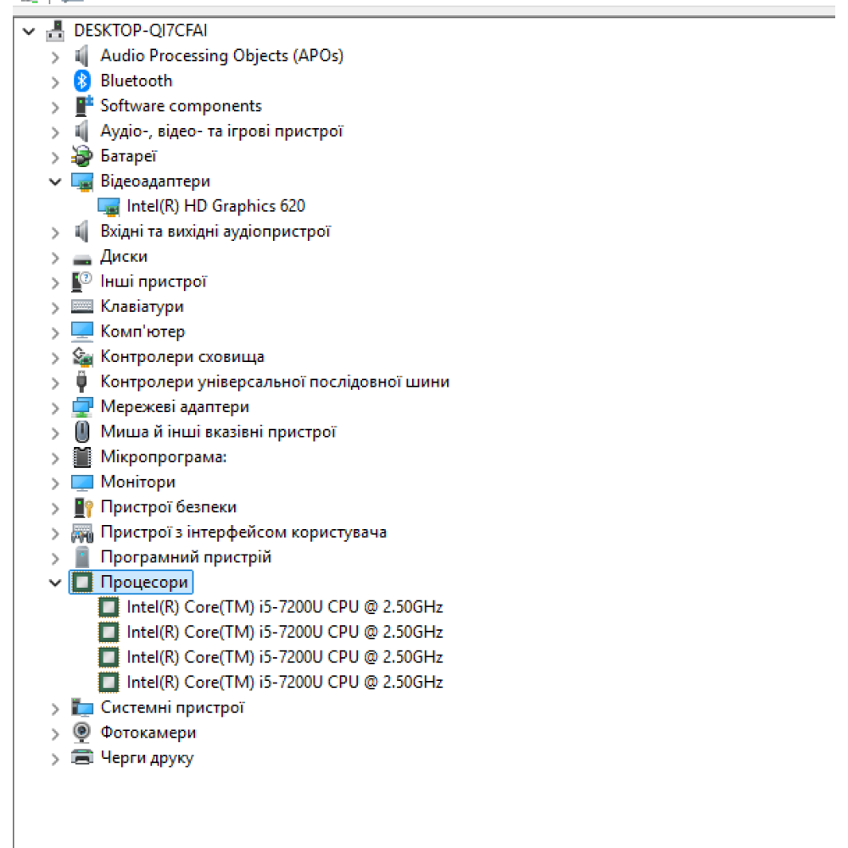Expand the Диски category
The image size is (848, 848).
pos(55,258)
